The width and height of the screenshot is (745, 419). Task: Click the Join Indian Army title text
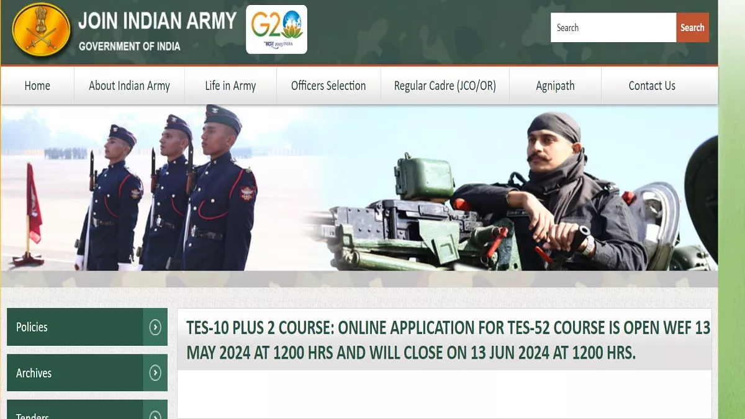[157, 21]
